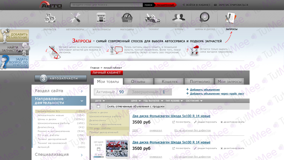
Task: Expand the Раздел сайта section
Action: (x=82, y=91)
